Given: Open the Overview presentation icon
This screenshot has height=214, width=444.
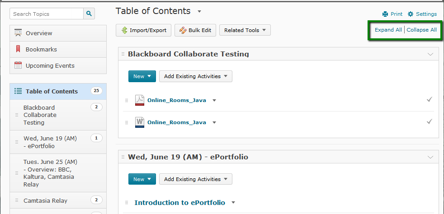Looking at the screenshot, I should click(x=18, y=33).
